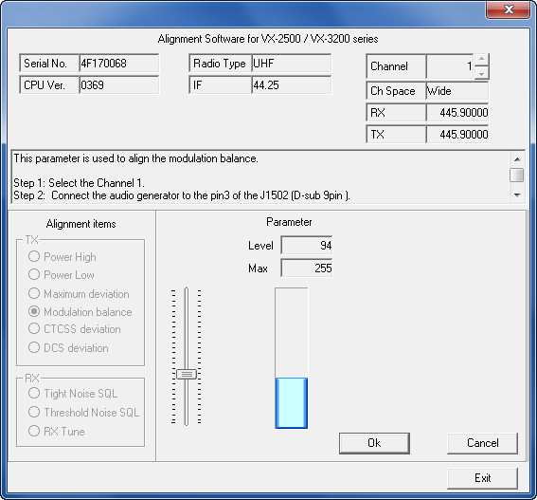Viewport: 537px width, 500px height.
Task: Click the Level value field
Action: tap(307, 246)
